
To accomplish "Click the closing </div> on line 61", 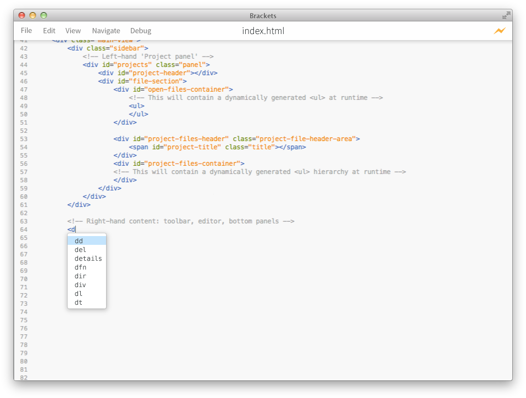I will pos(79,205).
